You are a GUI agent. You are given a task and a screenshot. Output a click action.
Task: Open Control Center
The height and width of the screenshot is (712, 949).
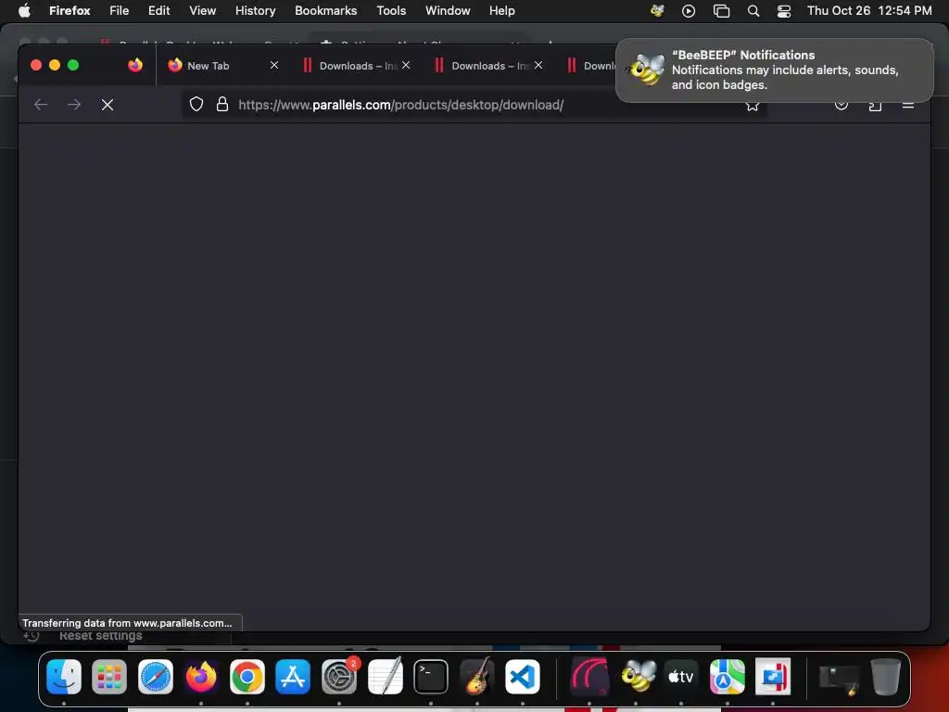(x=784, y=10)
